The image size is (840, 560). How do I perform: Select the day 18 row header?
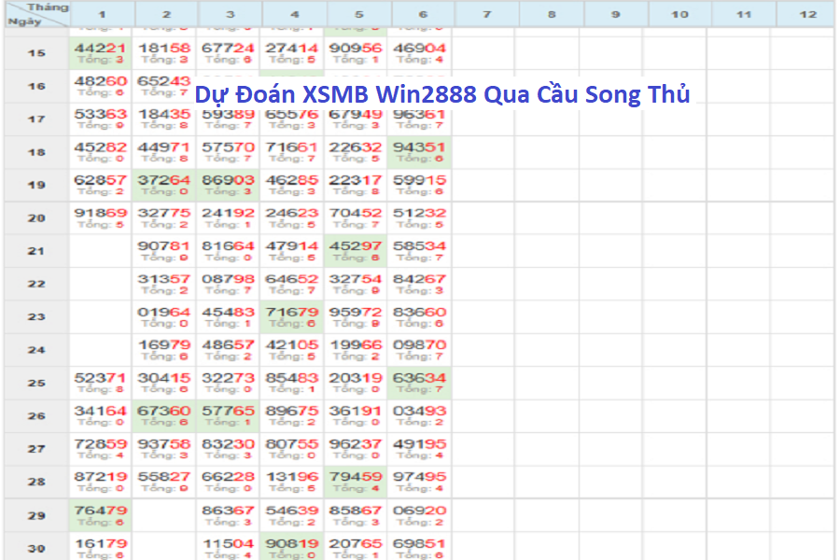(36, 152)
